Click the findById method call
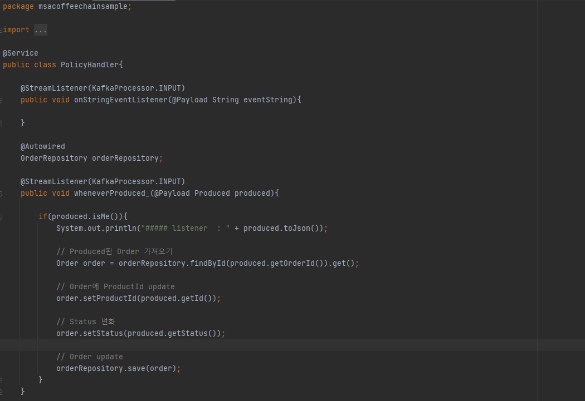The image size is (585, 401). point(208,263)
